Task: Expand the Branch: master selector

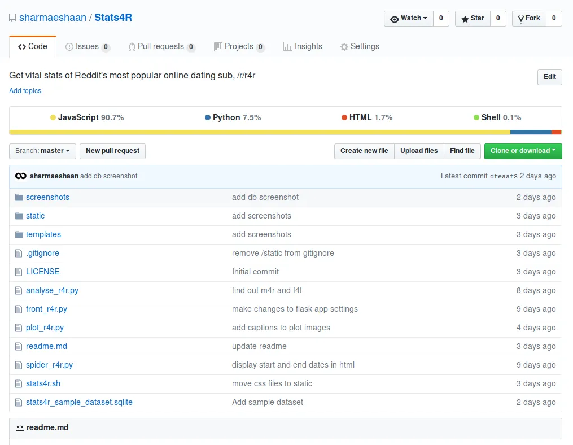Action: [42, 151]
